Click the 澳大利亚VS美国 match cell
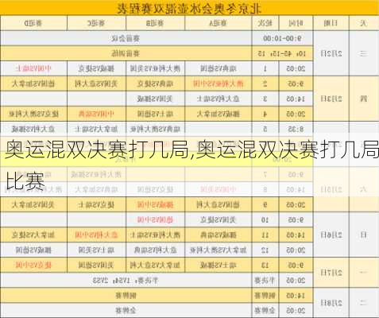 coord(155,68)
